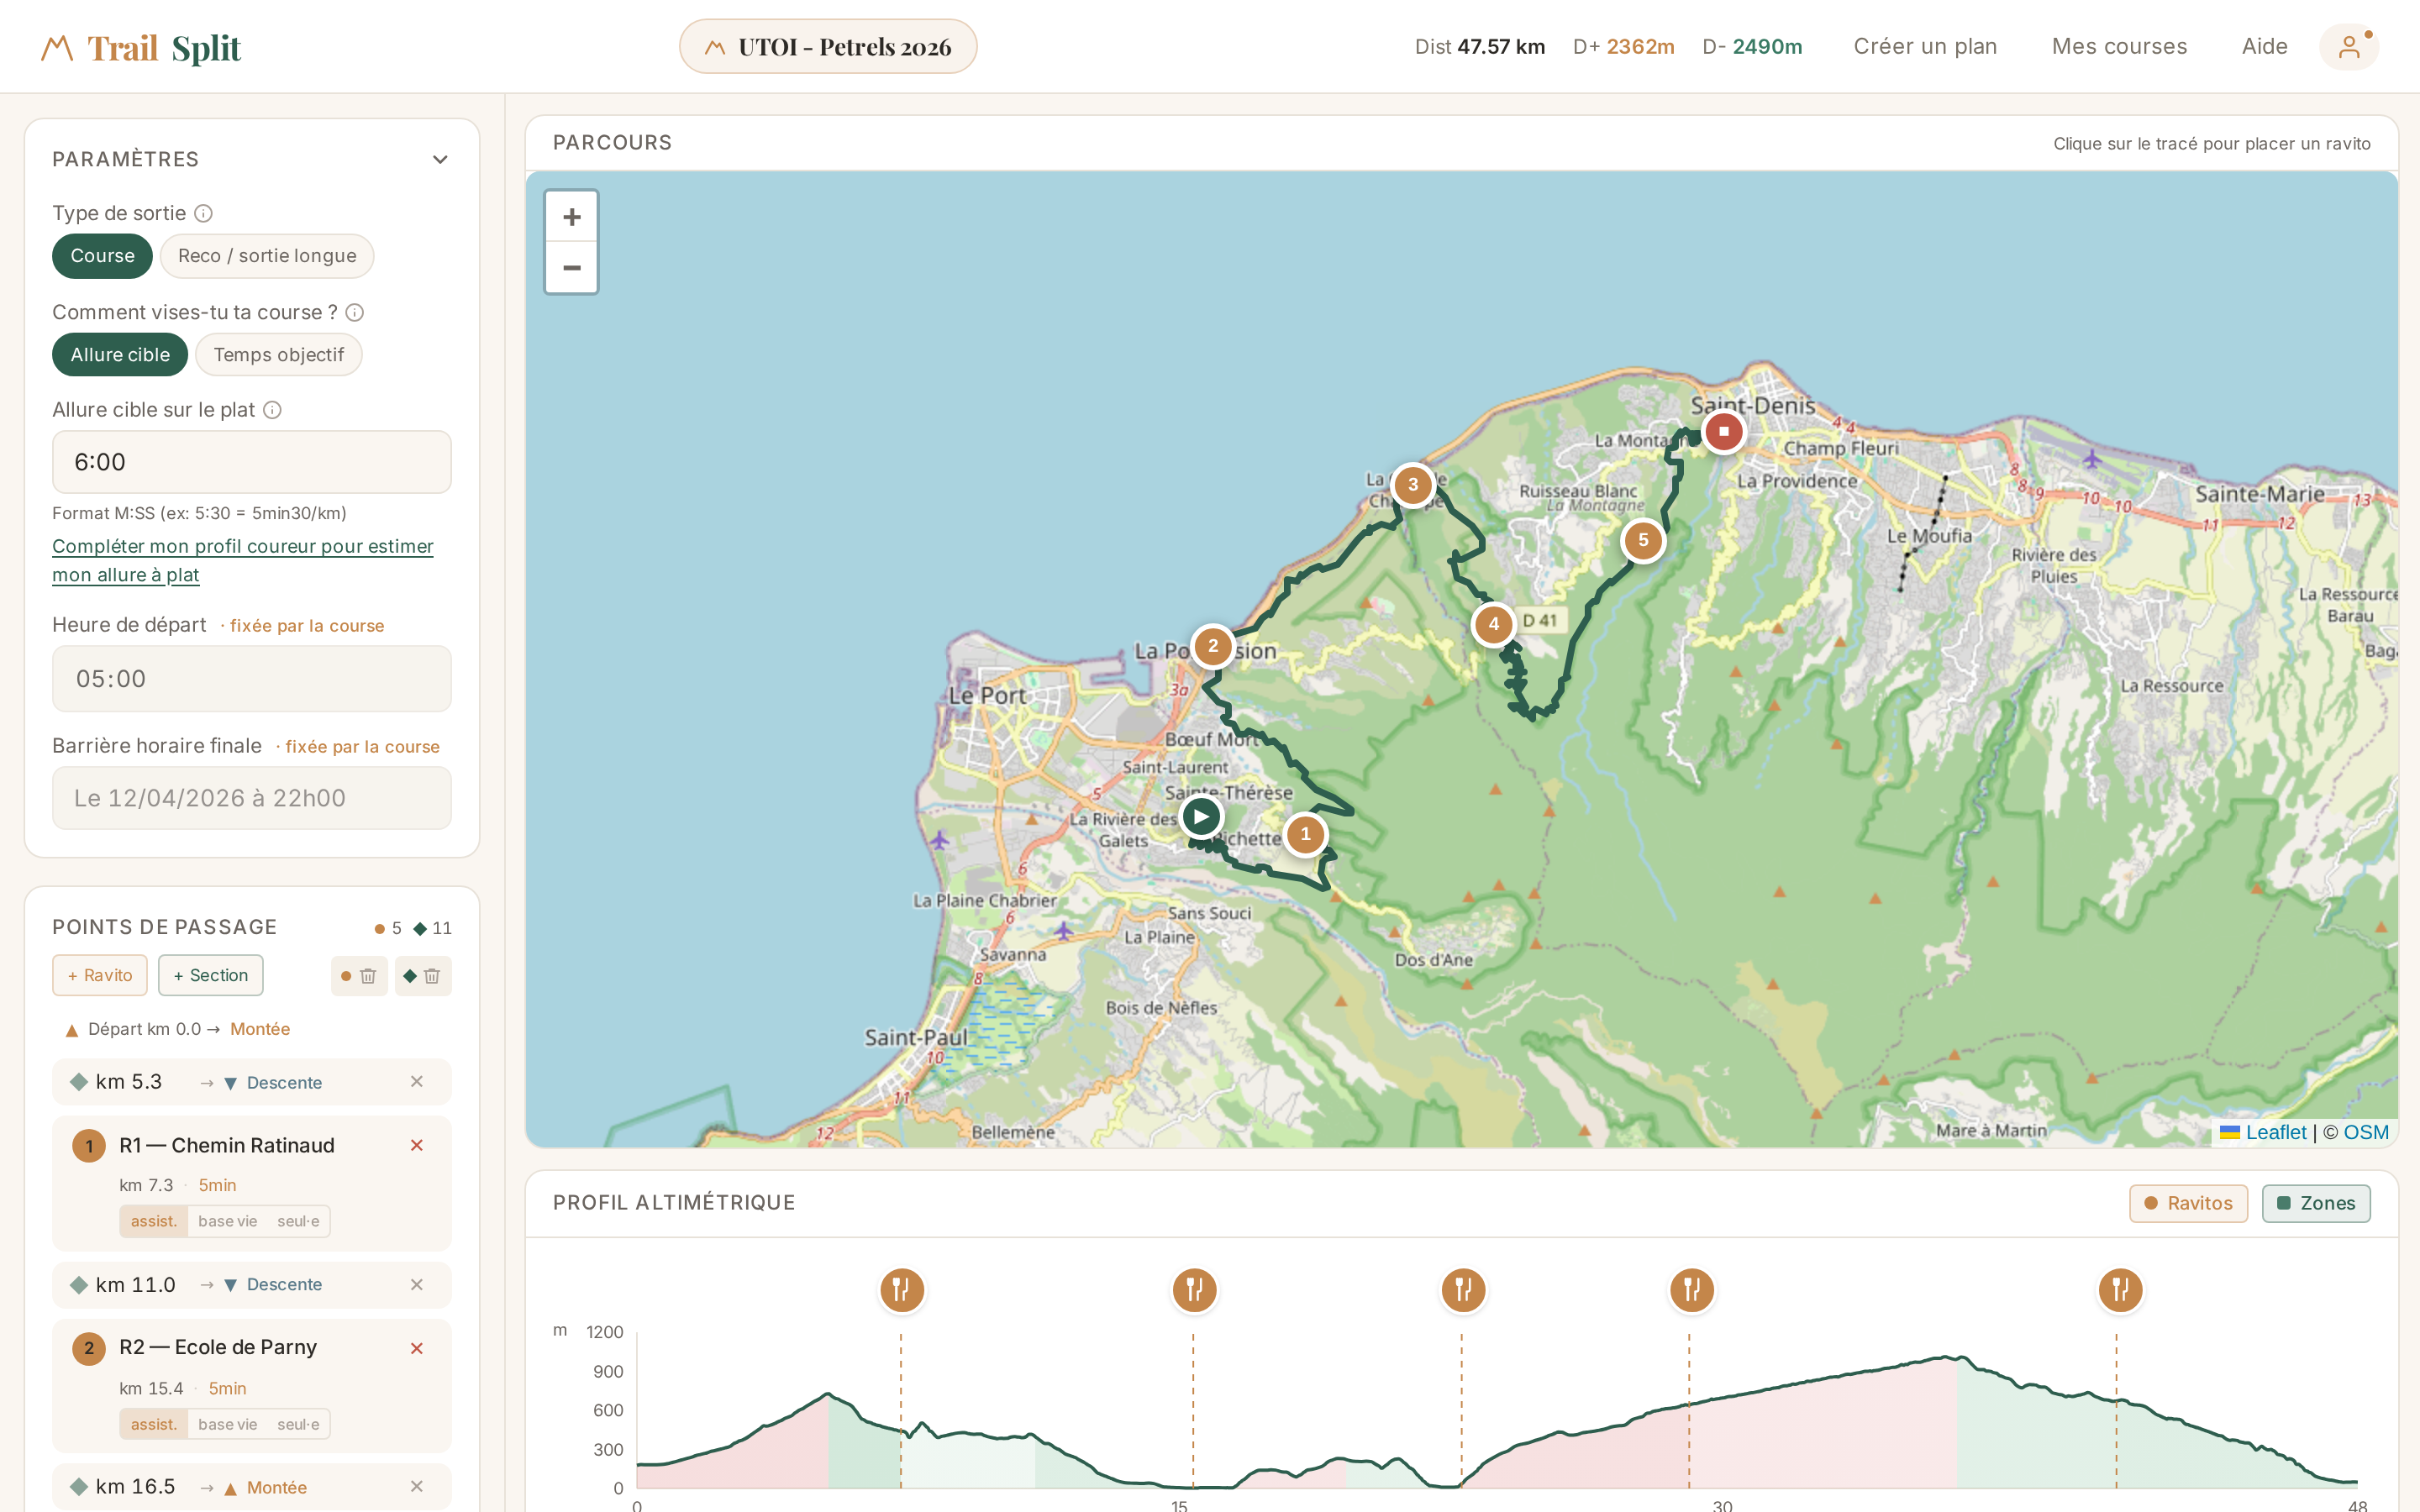Delete all sections with diamond trash icon
The height and width of the screenshot is (1512, 2420).
click(x=423, y=976)
